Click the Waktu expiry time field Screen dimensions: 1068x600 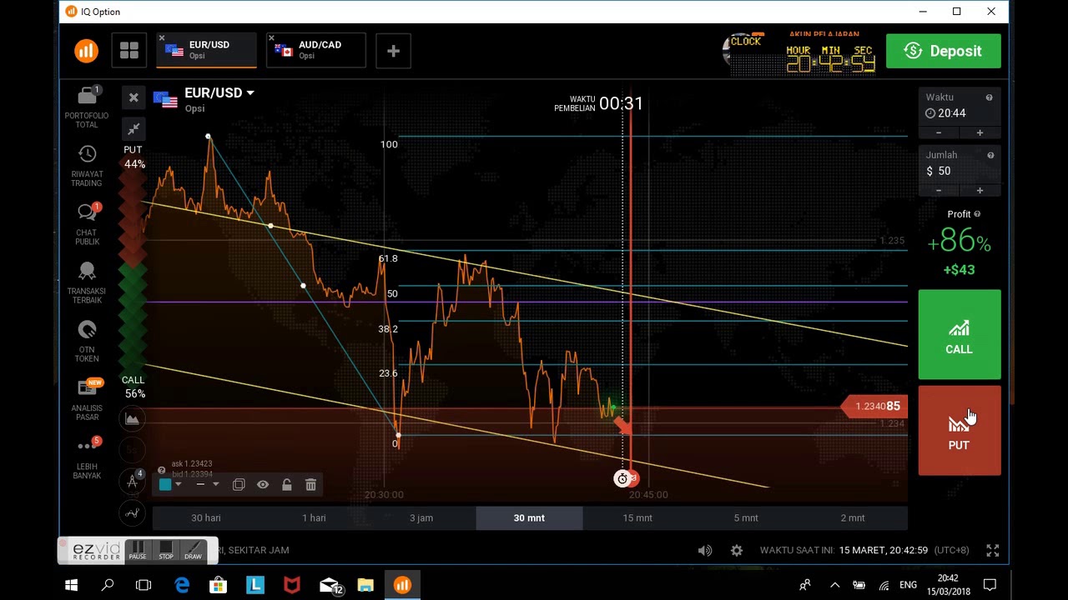pos(960,113)
